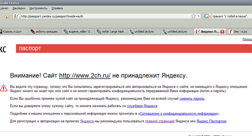Click the icon on first untitled picture tab
This screenshot has height=136, width=252.
pos(132,32)
